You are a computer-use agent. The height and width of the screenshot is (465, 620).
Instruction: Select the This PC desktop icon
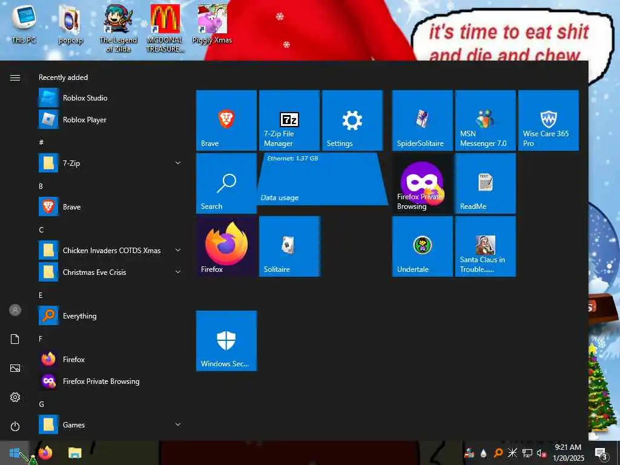click(24, 24)
